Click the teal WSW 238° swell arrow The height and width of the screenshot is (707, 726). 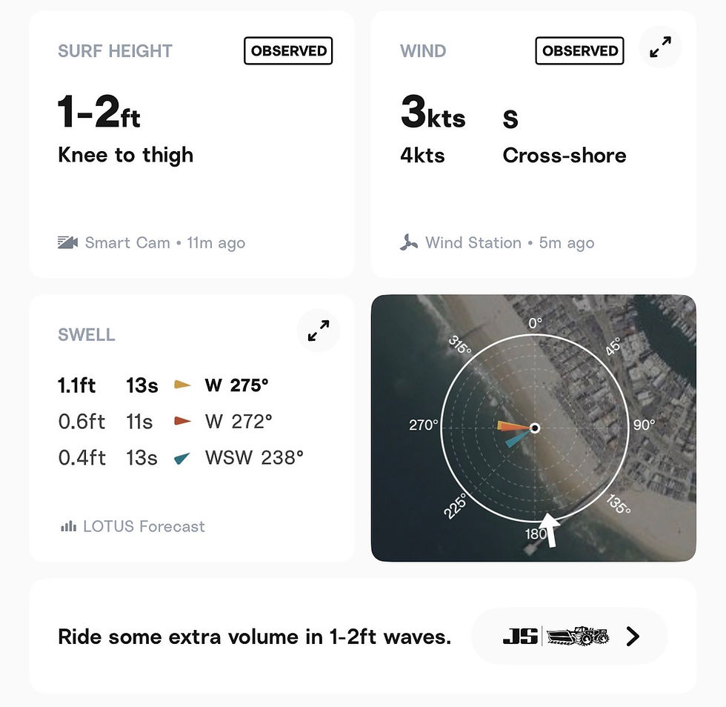182,458
